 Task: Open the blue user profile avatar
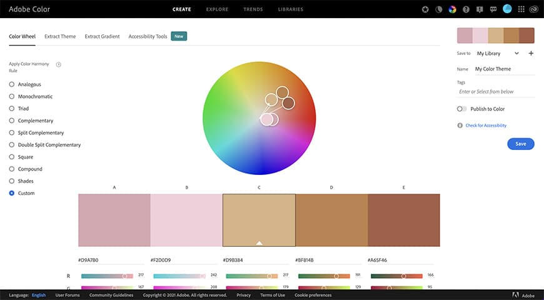[507, 9]
